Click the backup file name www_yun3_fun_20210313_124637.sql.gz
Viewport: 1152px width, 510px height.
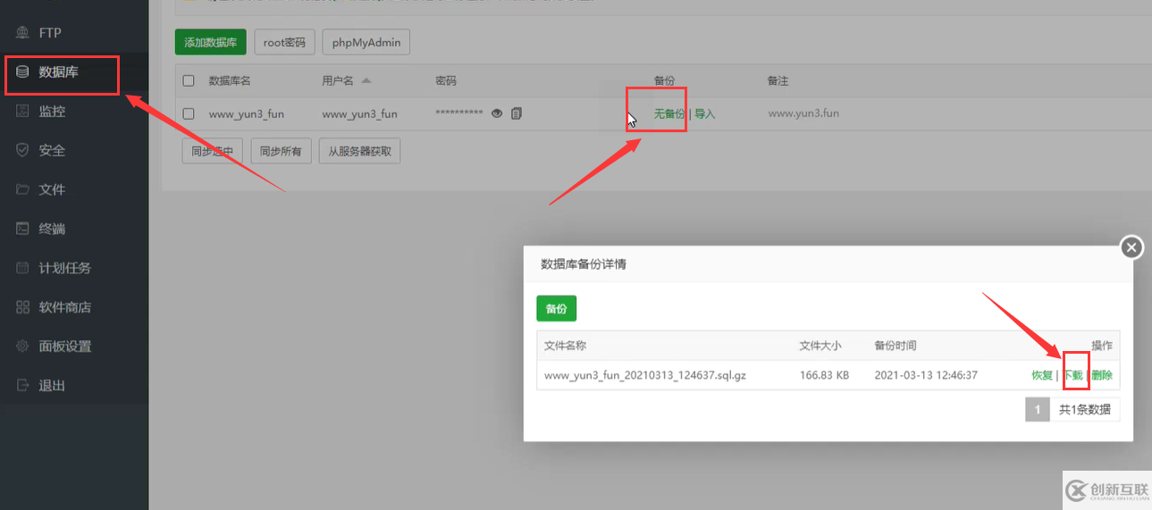pos(644,375)
